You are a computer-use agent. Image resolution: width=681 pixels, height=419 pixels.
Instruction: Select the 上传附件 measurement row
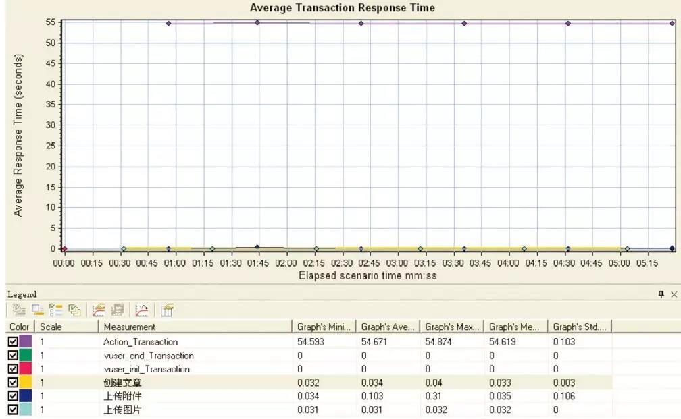point(122,396)
